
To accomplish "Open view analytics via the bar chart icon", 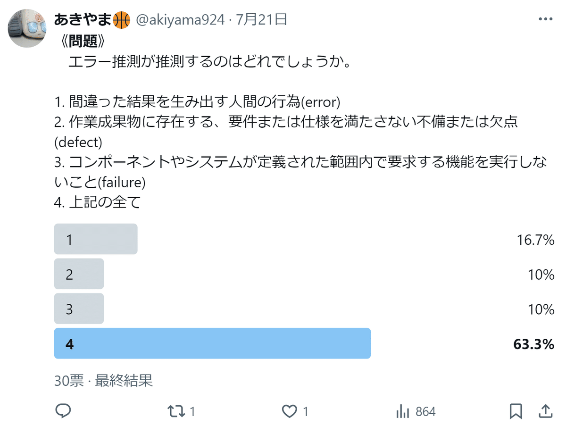I will point(403,411).
